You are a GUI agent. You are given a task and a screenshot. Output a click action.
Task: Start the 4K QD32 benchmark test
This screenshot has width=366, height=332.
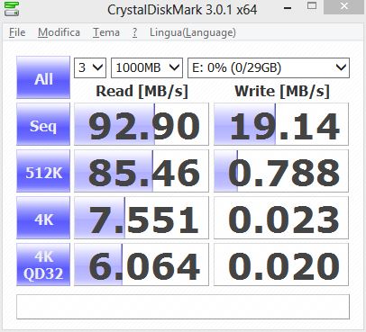click(x=43, y=265)
